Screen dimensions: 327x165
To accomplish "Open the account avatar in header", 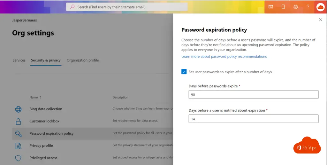I will (321, 7).
